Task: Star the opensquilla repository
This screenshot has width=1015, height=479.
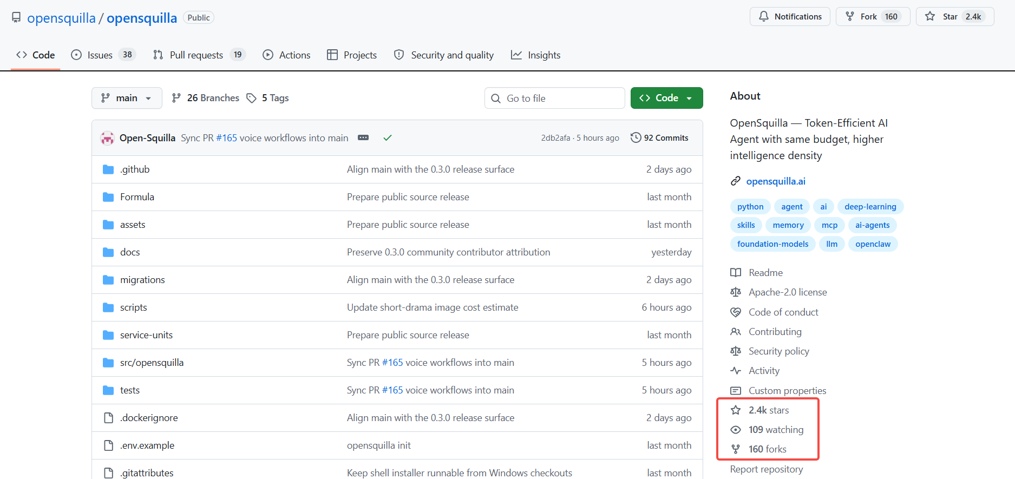Action: coord(955,16)
